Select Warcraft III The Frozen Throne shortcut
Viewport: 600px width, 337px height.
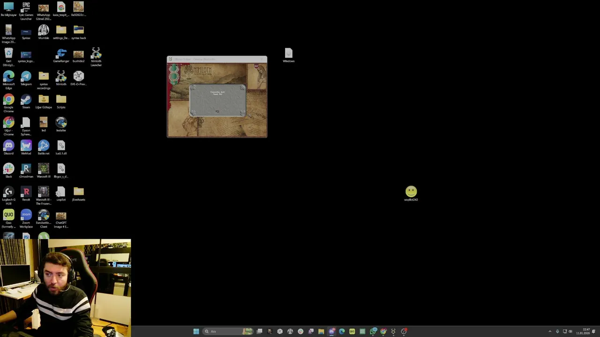tap(44, 196)
